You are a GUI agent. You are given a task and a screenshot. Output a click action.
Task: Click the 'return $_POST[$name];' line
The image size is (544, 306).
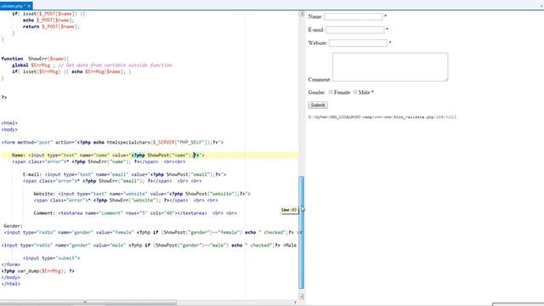point(51,26)
